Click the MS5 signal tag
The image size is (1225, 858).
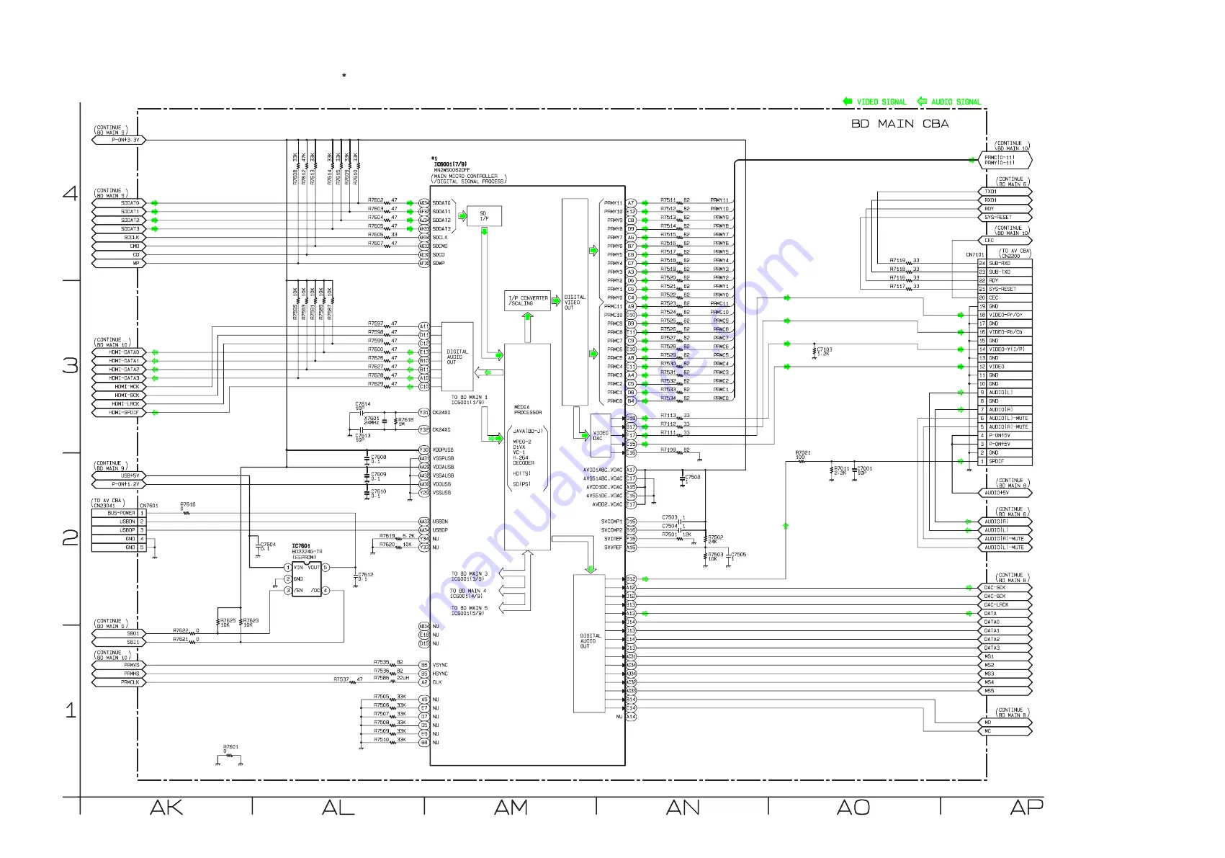pos(1006,691)
